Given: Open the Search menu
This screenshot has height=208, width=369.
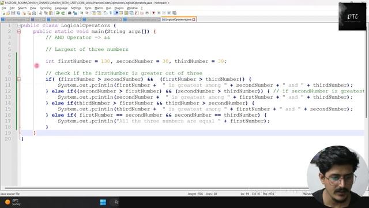Looking at the screenshot, I should click(22, 8).
